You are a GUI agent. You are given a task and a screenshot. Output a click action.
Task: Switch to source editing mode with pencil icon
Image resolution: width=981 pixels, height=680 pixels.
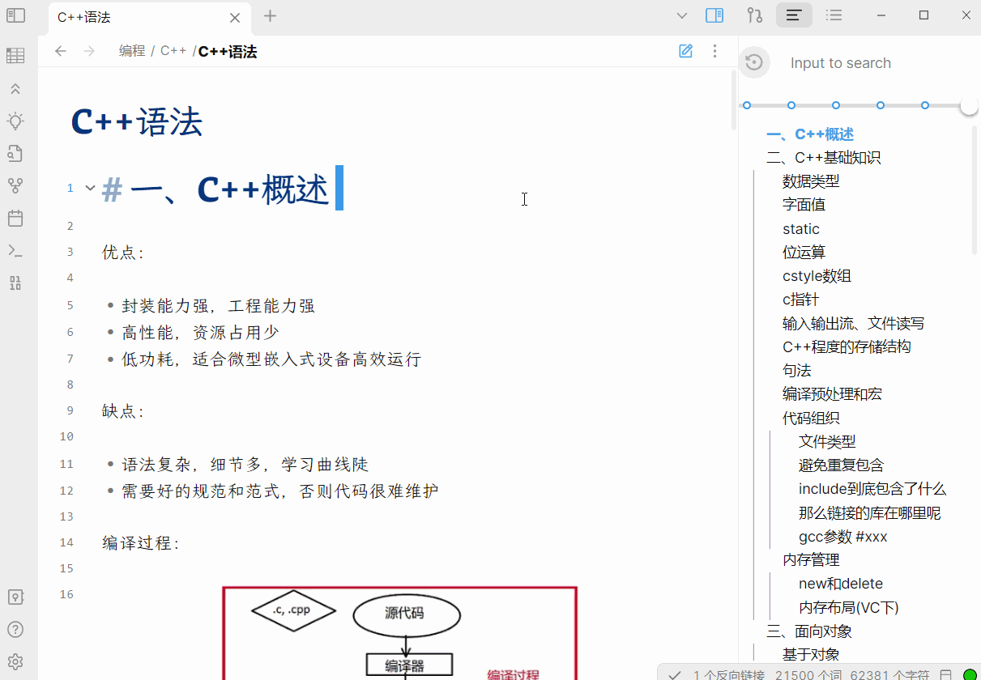(x=685, y=51)
